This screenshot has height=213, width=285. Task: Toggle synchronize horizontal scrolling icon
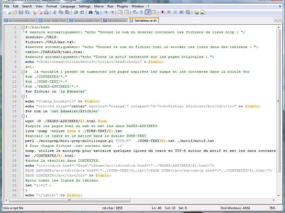127,12
